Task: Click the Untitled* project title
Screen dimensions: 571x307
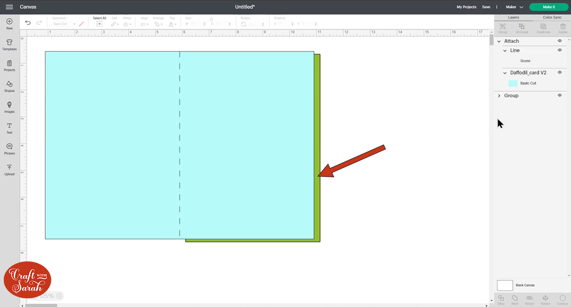Action: pos(245,7)
